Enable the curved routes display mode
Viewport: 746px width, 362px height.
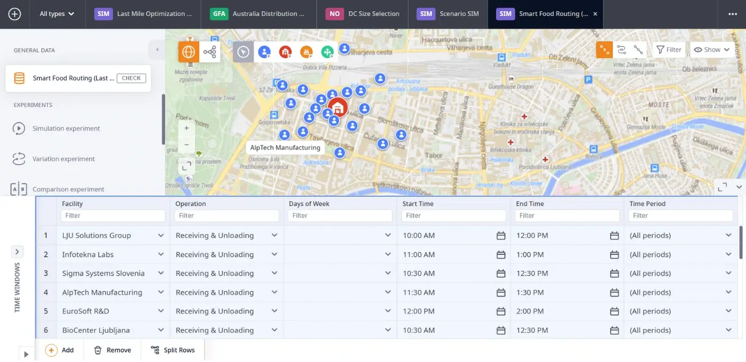(x=621, y=50)
